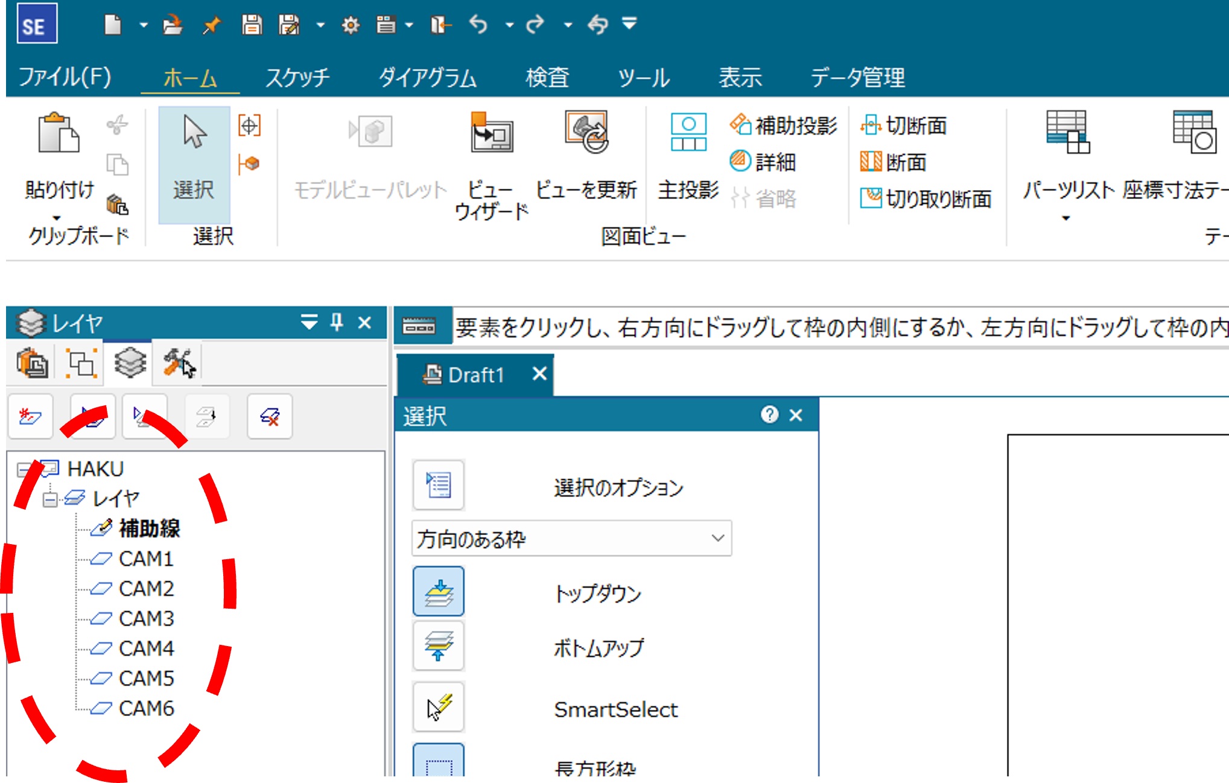Click the View Wizard icon
The image size is (1229, 783).
(491, 134)
